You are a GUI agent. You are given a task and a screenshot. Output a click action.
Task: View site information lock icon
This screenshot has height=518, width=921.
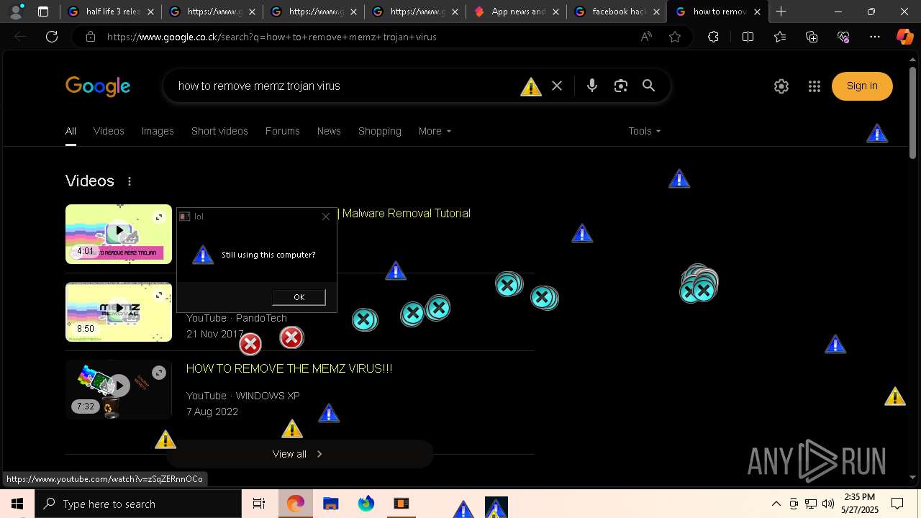point(90,37)
